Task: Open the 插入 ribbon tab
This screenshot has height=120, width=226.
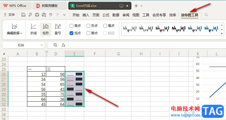Action: (86, 15)
